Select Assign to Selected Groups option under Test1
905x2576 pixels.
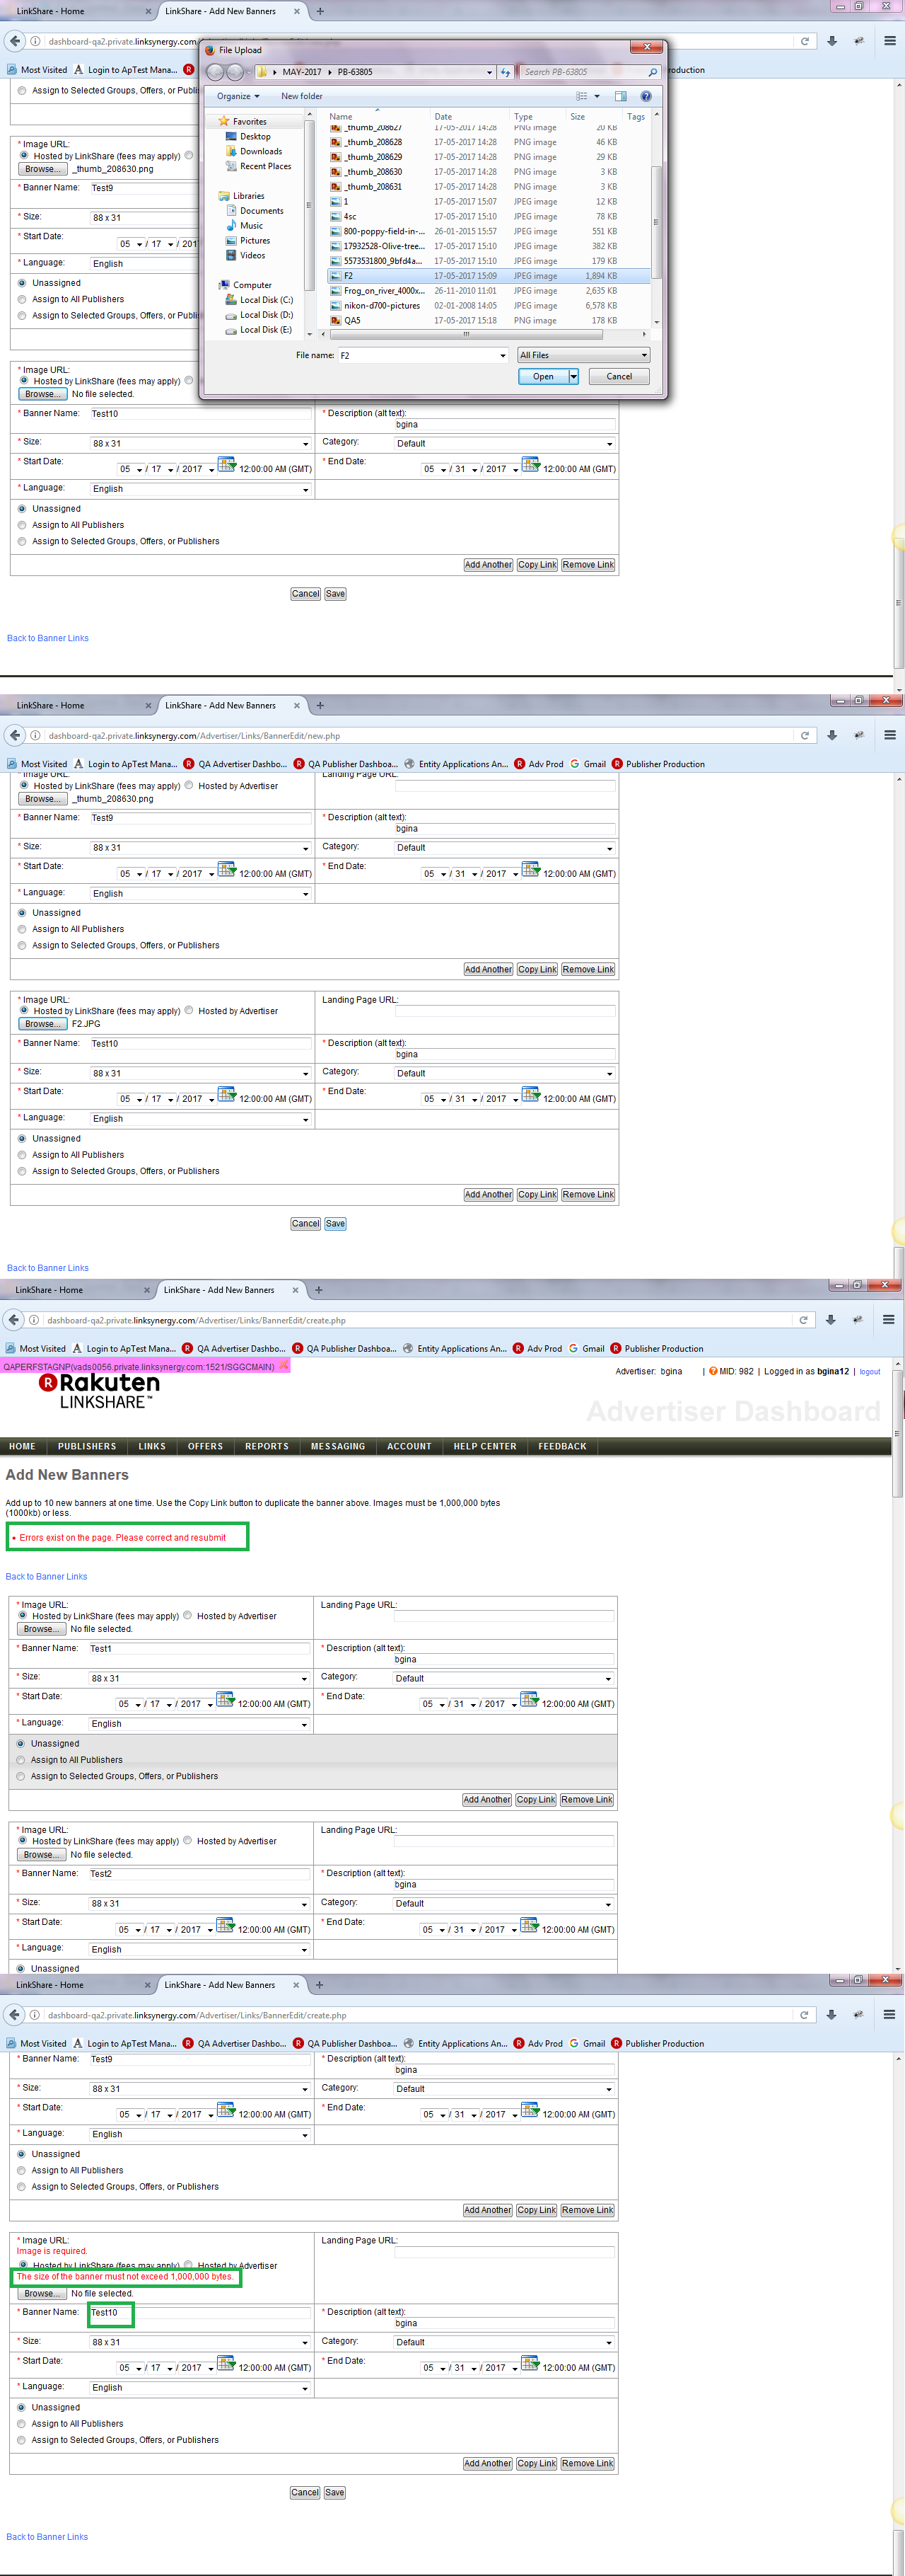point(21,1776)
